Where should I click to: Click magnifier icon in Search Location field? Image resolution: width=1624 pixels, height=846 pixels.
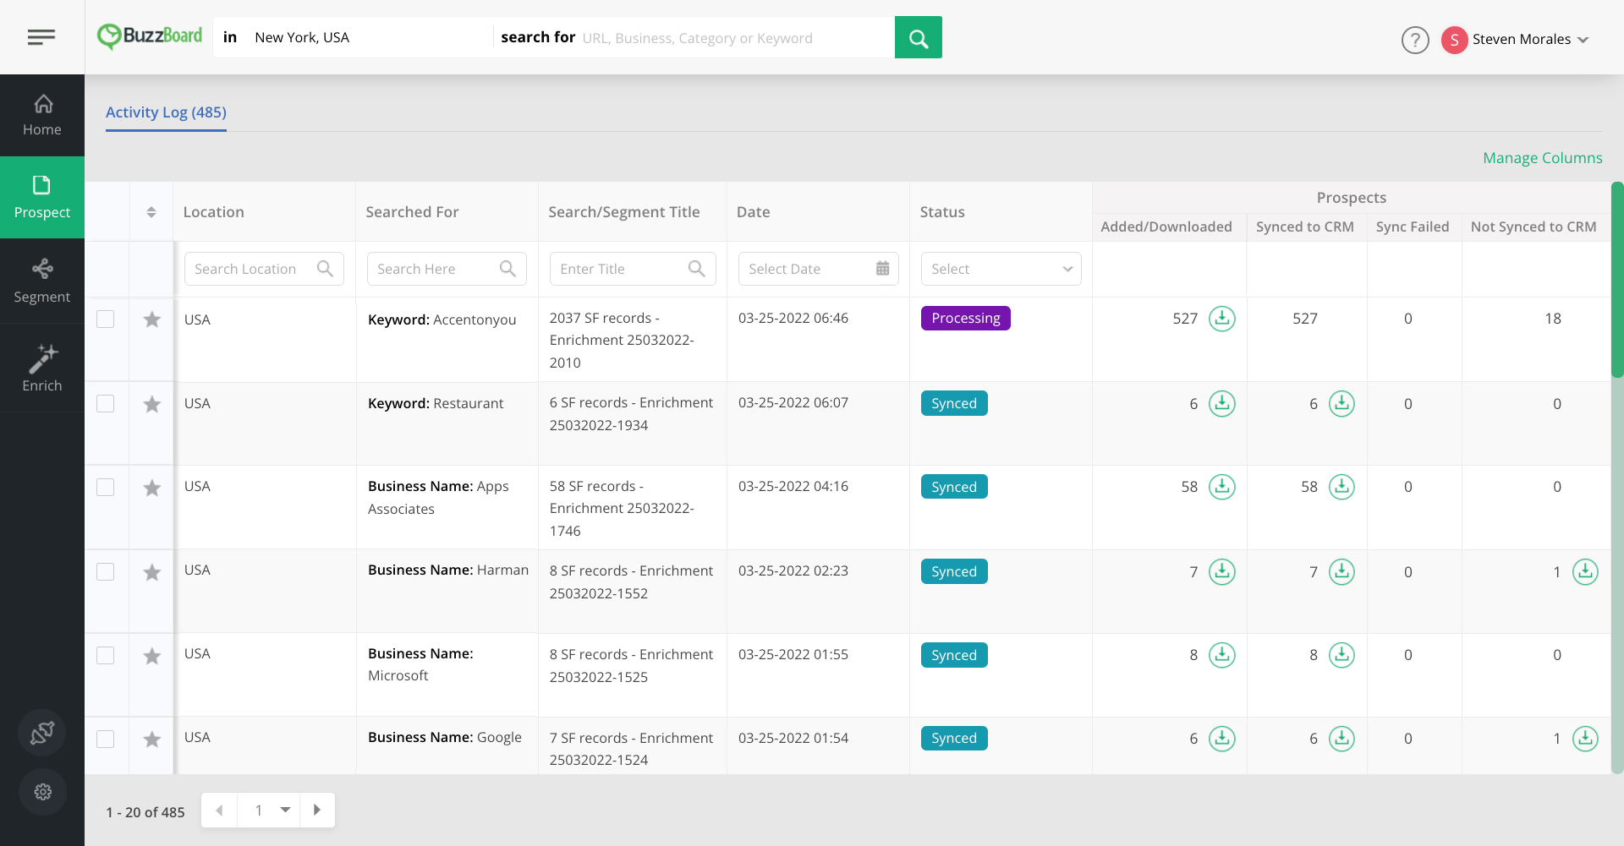pyautogui.click(x=325, y=269)
